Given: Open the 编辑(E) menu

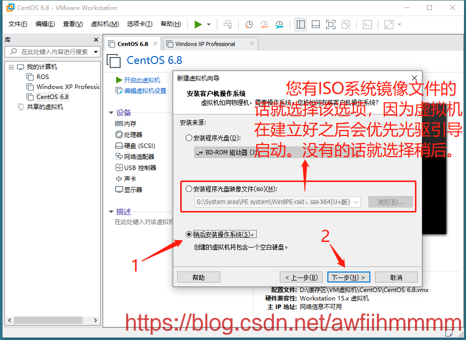Looking at the screenshot, I should (45, 24).
